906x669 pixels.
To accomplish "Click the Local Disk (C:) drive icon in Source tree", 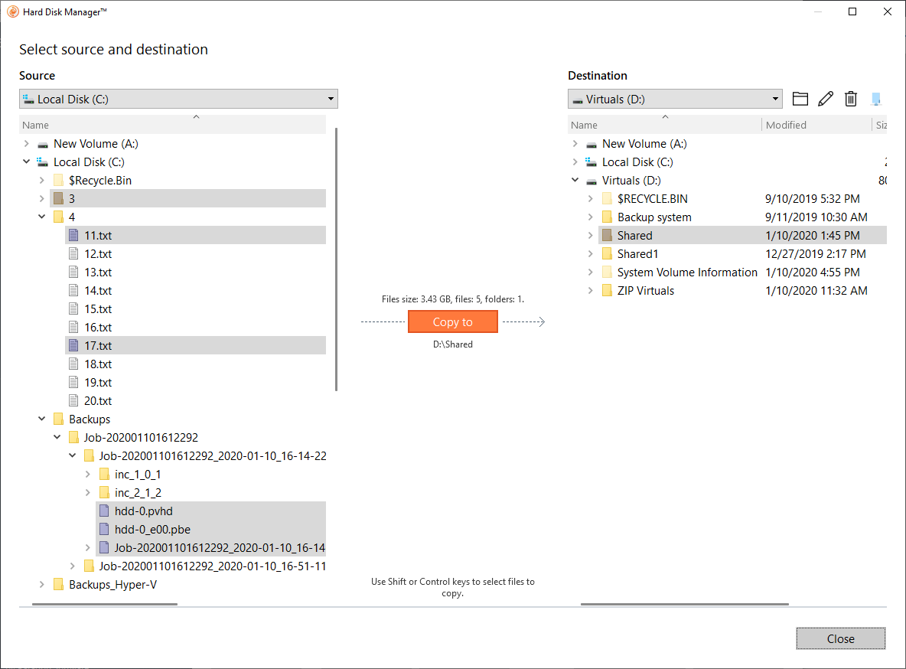I will [43, 162].
